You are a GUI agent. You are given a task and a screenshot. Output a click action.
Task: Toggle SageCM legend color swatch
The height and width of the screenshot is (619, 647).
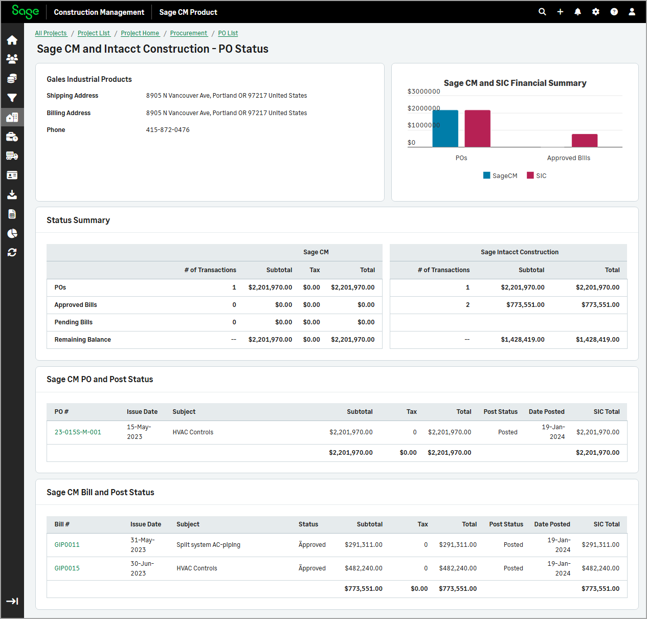point(487,175)
